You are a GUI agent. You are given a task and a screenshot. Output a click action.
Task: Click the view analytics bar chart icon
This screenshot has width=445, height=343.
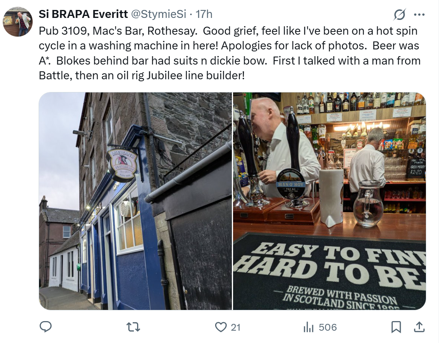tap(308, 327)
